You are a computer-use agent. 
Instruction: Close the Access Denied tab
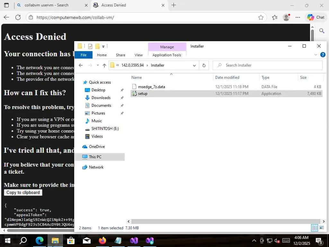[x=163, y=5]
